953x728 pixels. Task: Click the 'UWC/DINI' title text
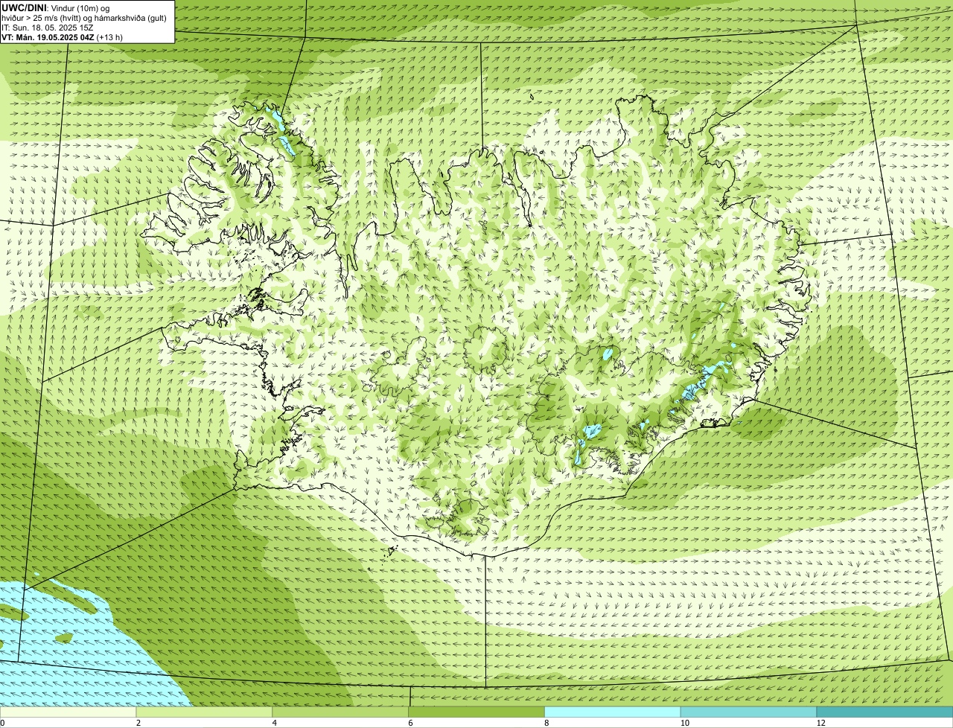point(23,7)
